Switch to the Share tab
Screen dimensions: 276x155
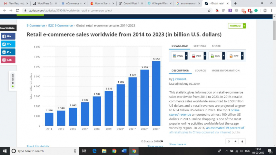[x=216, y=46]
